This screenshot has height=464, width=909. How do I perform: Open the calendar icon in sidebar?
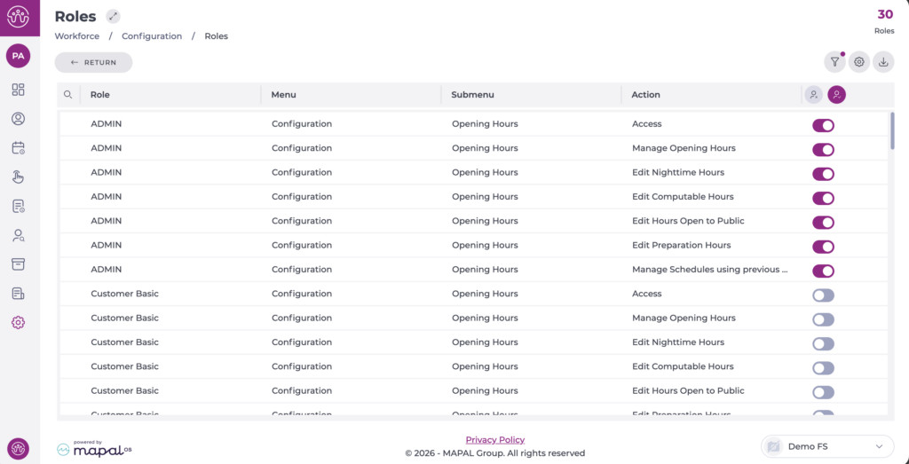(x=18, y=148)
